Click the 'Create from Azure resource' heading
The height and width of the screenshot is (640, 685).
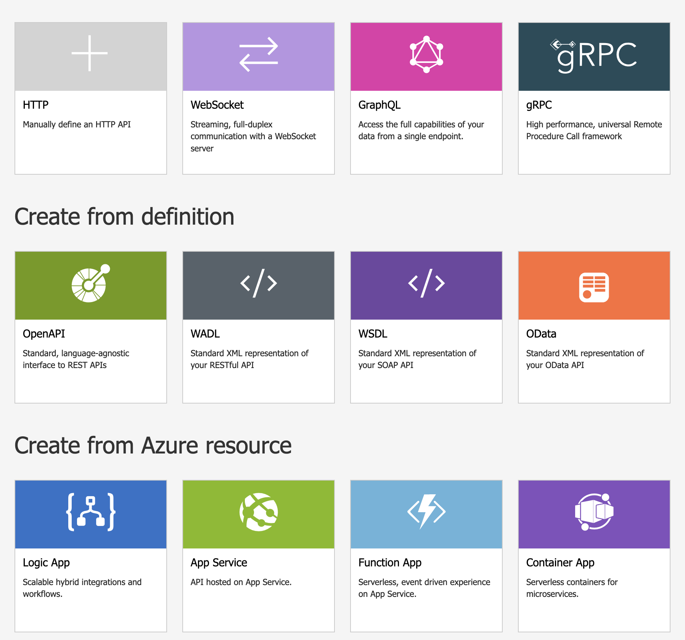pyautogui.click(x=153, y=445)
